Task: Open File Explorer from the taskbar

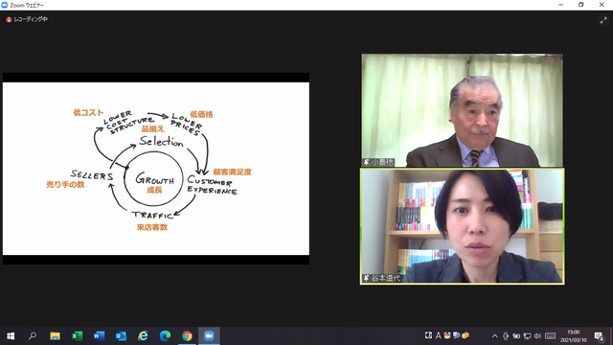Action: pos(55,336)
